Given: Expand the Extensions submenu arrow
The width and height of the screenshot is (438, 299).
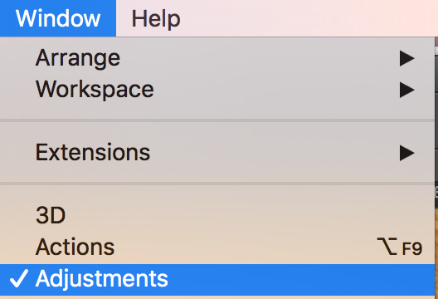Looking at the screenshot, I should [x=406, y=153].
